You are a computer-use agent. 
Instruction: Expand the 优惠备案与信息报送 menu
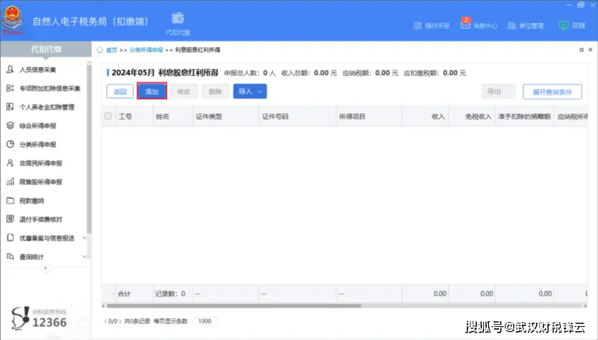click(x=46, y=238)
